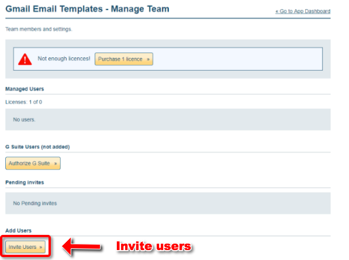Click the Team members and settings subtitle
The image size is (349, 260).
(39, 29)
